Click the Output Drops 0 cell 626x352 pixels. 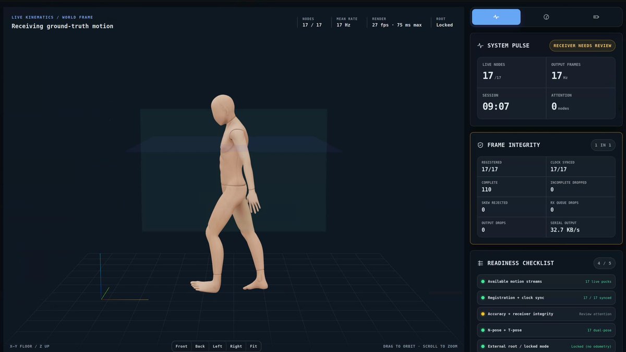512,227
